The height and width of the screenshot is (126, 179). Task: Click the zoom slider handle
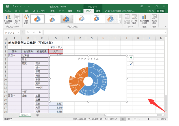[148, 119]
